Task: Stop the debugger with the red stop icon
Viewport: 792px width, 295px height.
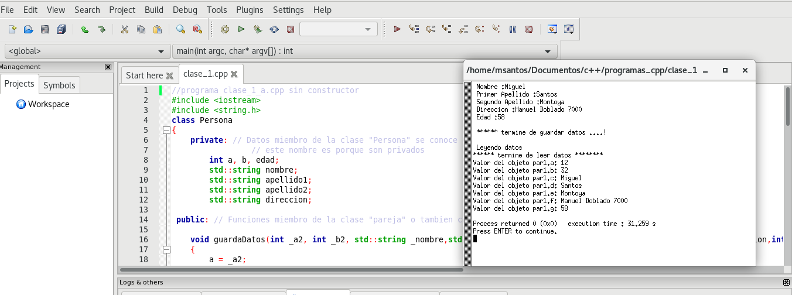Action: point(529,29)
